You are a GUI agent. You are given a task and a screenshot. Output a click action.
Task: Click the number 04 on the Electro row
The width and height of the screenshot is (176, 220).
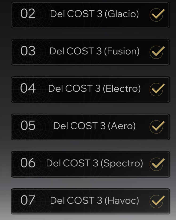[x=28, y=89]
